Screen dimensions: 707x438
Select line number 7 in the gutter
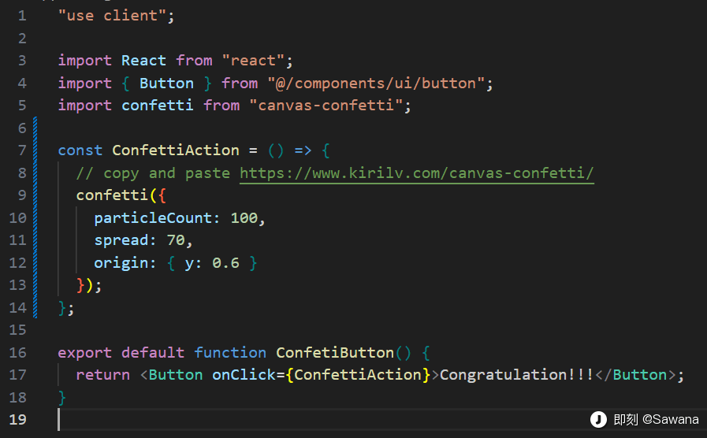pyautogui.click(x=21, y=150)
